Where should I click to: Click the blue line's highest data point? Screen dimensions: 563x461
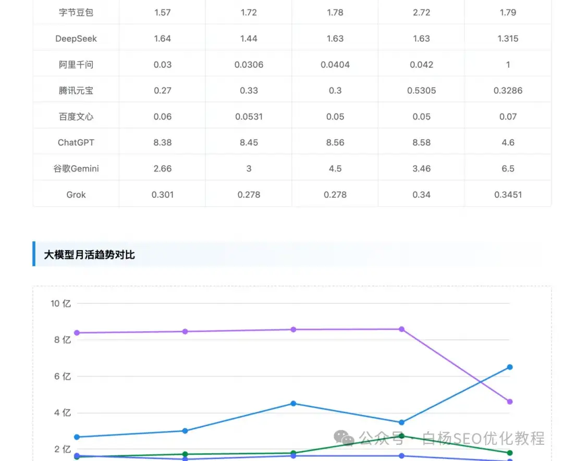pyautogui.click(x=510, y=367)
